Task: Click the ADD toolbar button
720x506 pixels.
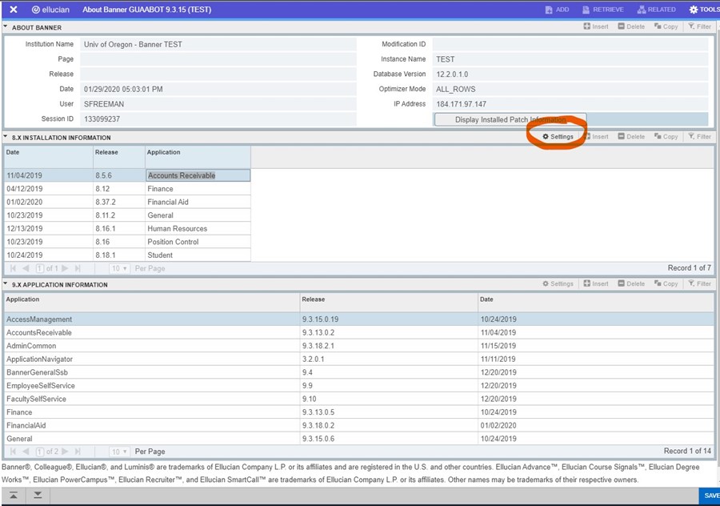Action: pos(557,10)
